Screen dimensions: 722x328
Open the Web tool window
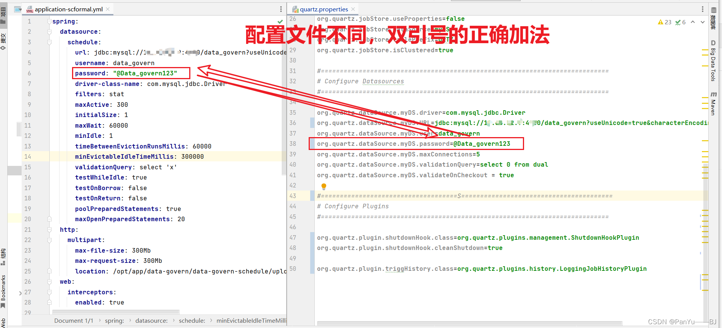[x=3, y=322]
